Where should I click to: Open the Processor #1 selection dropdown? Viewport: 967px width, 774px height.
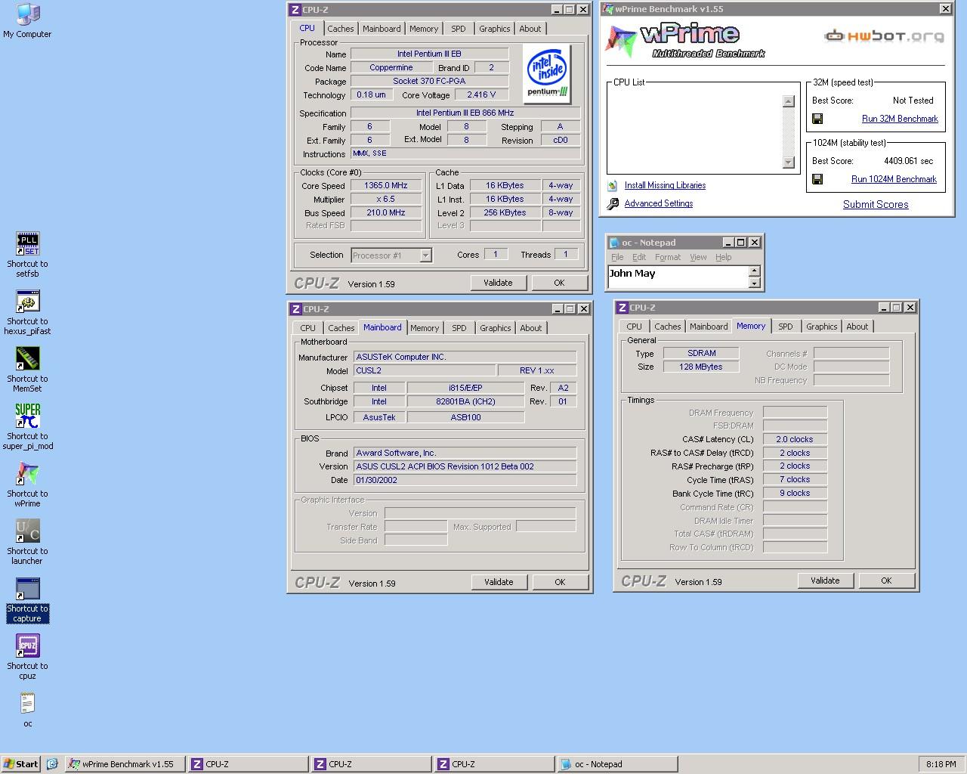pos(425,255)
